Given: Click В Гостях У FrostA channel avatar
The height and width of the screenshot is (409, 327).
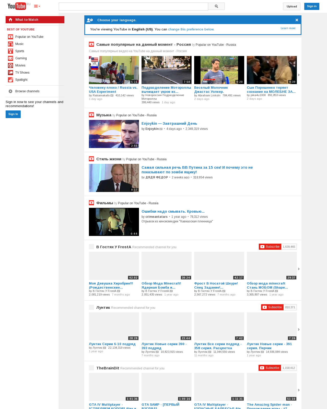Looking at the screenshot, I should (x=91, y=247).
